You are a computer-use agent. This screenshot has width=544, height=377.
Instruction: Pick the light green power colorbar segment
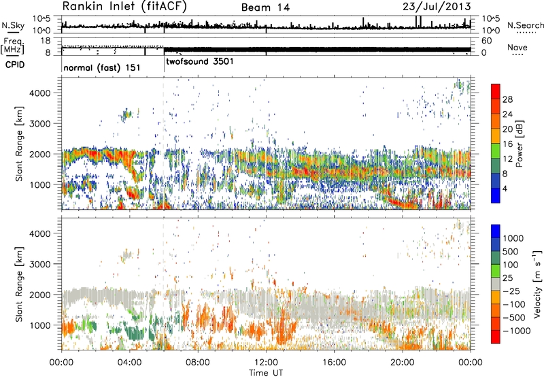496,151
